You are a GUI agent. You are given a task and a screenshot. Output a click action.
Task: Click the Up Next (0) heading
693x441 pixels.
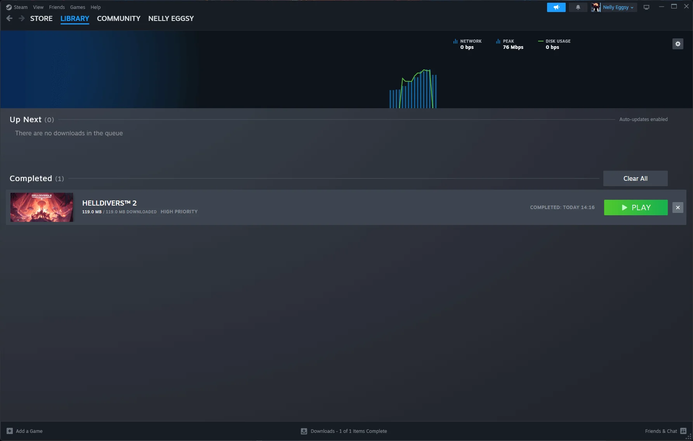[32, 119]
